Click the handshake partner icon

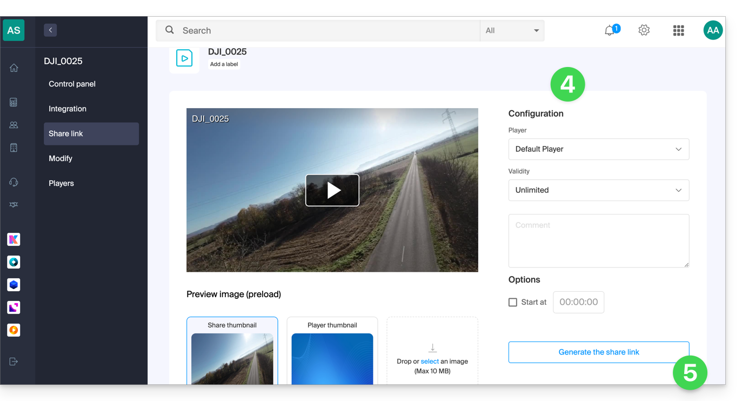coord(14,205)
